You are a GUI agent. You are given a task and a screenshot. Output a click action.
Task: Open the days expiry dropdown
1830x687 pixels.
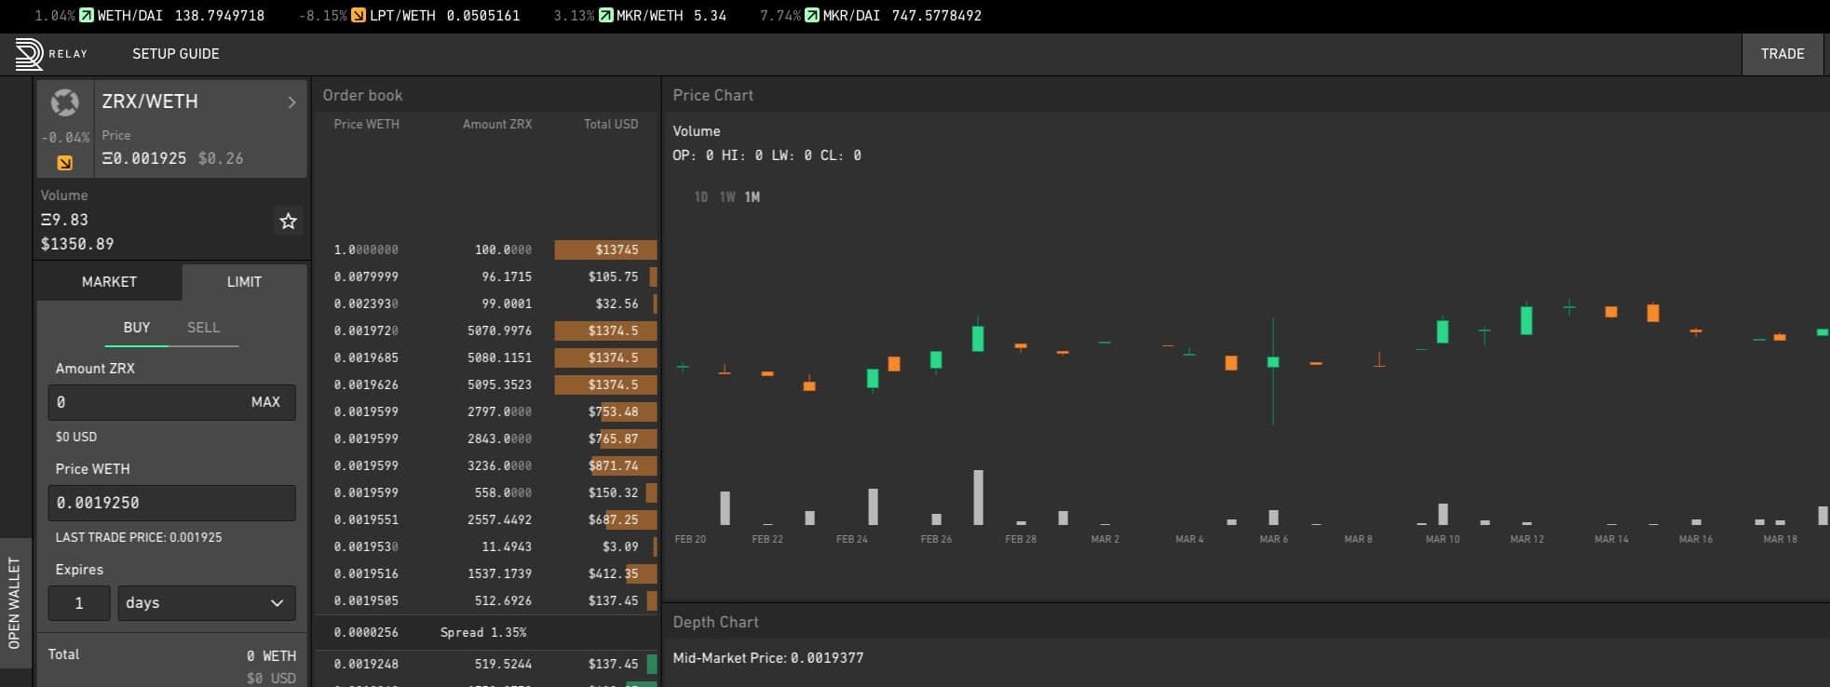pyautogui.click(x=206, y=603)
